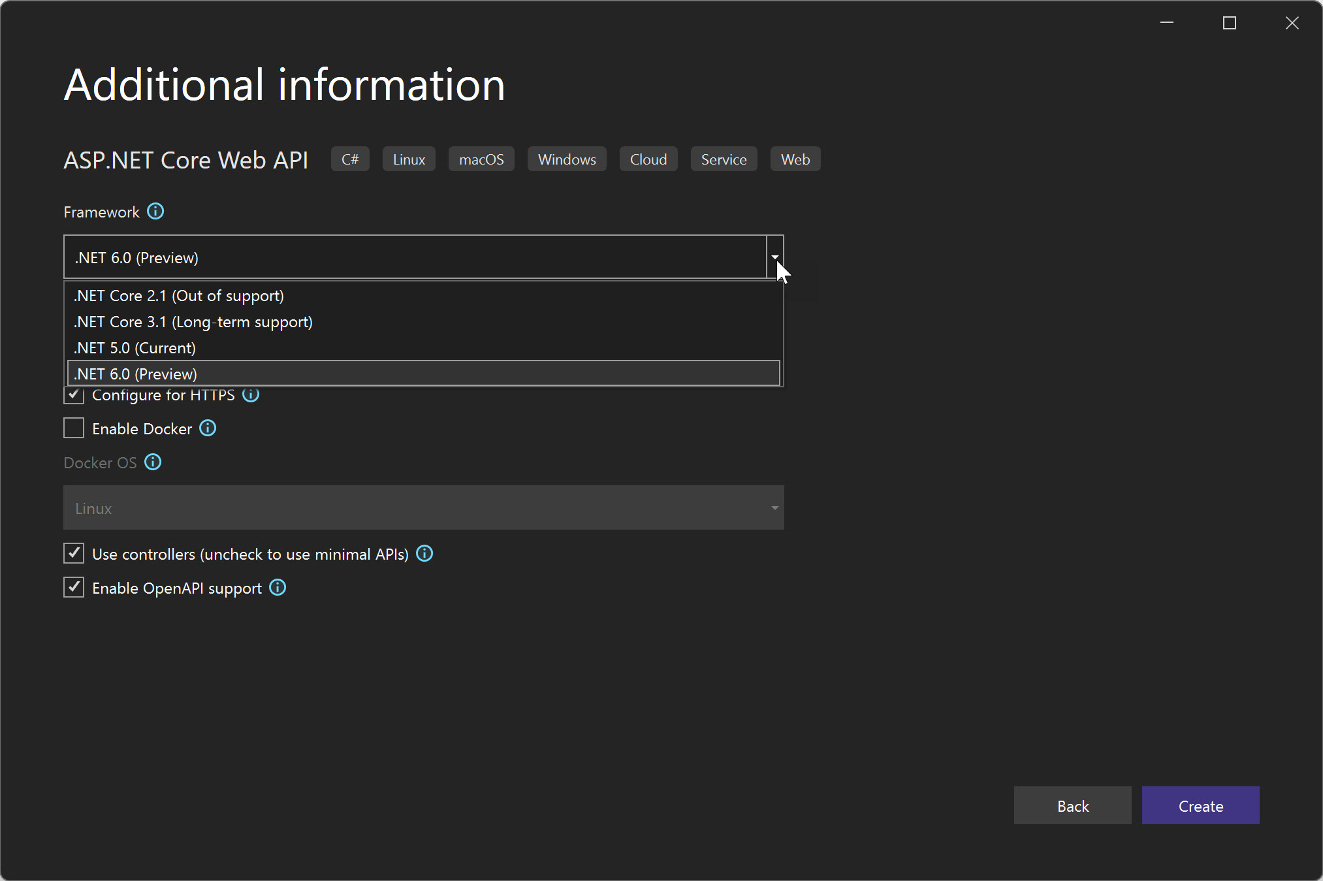This screenshot has height=881, width=1323.
Task: Choose .NET 5.0 (Current) framework
Action: 424,348
